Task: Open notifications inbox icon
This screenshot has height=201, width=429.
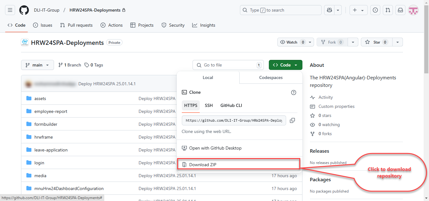Action: pyautogui.click(x=400, y=10)
